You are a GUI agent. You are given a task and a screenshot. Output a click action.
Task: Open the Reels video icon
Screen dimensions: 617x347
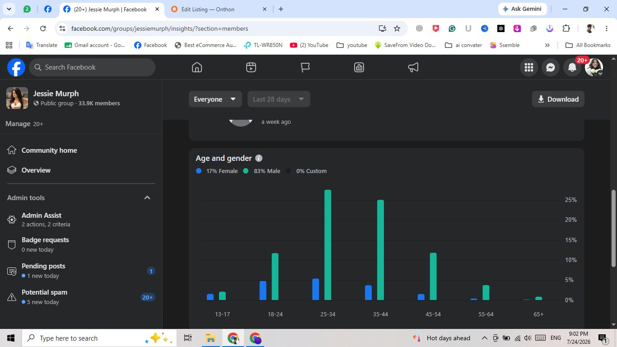click(x=251, y=67)
